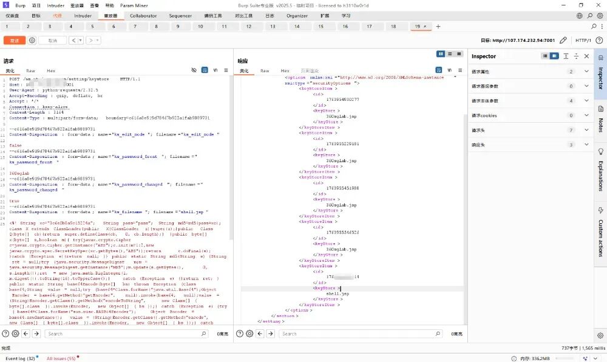Screen dimensions: 607x362
Task: Open All issues (55) in the status bar
Action: 61,358
